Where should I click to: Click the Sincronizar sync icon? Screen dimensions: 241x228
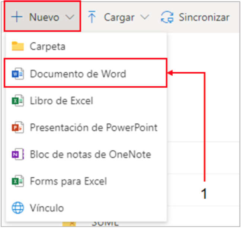(167, 17)
